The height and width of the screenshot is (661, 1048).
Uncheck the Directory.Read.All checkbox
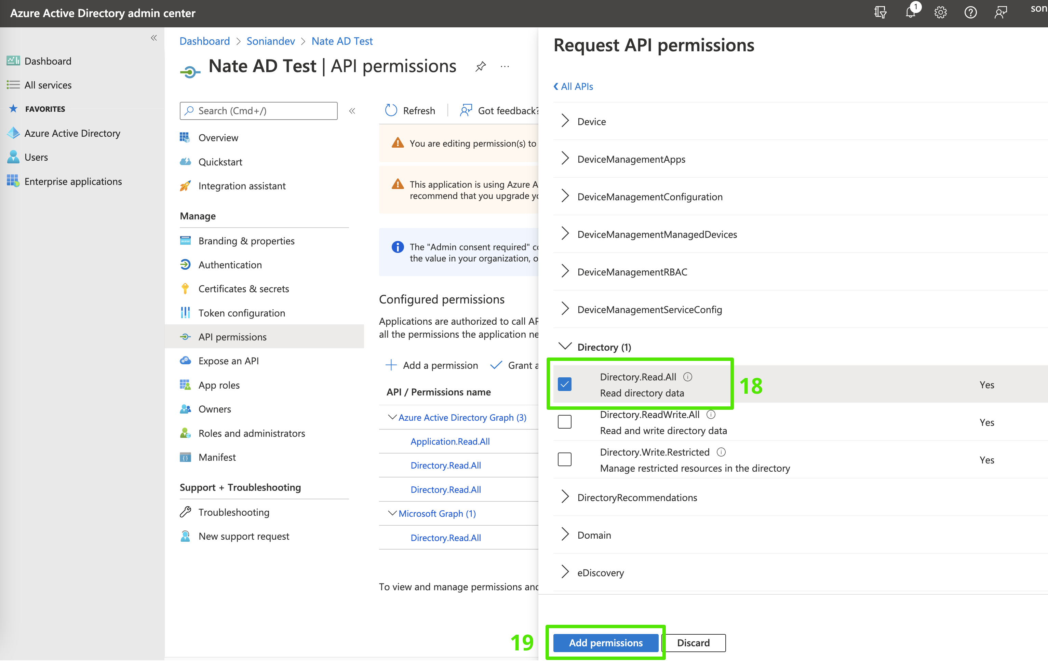(564, 384)
